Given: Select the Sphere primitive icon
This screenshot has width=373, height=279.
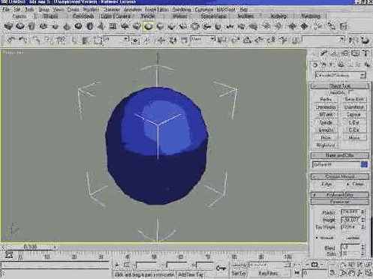Looking at the screenshot, I should pos(20,26).
